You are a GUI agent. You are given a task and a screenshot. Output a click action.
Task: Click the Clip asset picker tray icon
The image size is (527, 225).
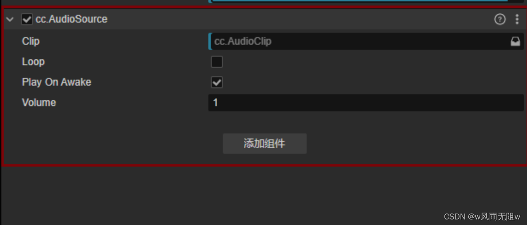pos(515,41)
